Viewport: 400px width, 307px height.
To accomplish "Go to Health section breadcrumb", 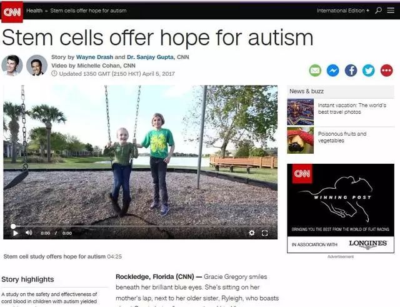I will 34,11.
